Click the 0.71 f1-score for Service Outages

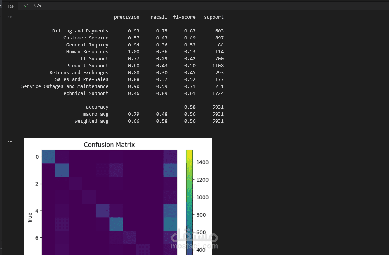(190, 86)
